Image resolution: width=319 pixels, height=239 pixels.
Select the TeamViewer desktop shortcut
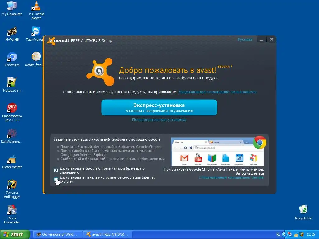[x=34, y=34]
